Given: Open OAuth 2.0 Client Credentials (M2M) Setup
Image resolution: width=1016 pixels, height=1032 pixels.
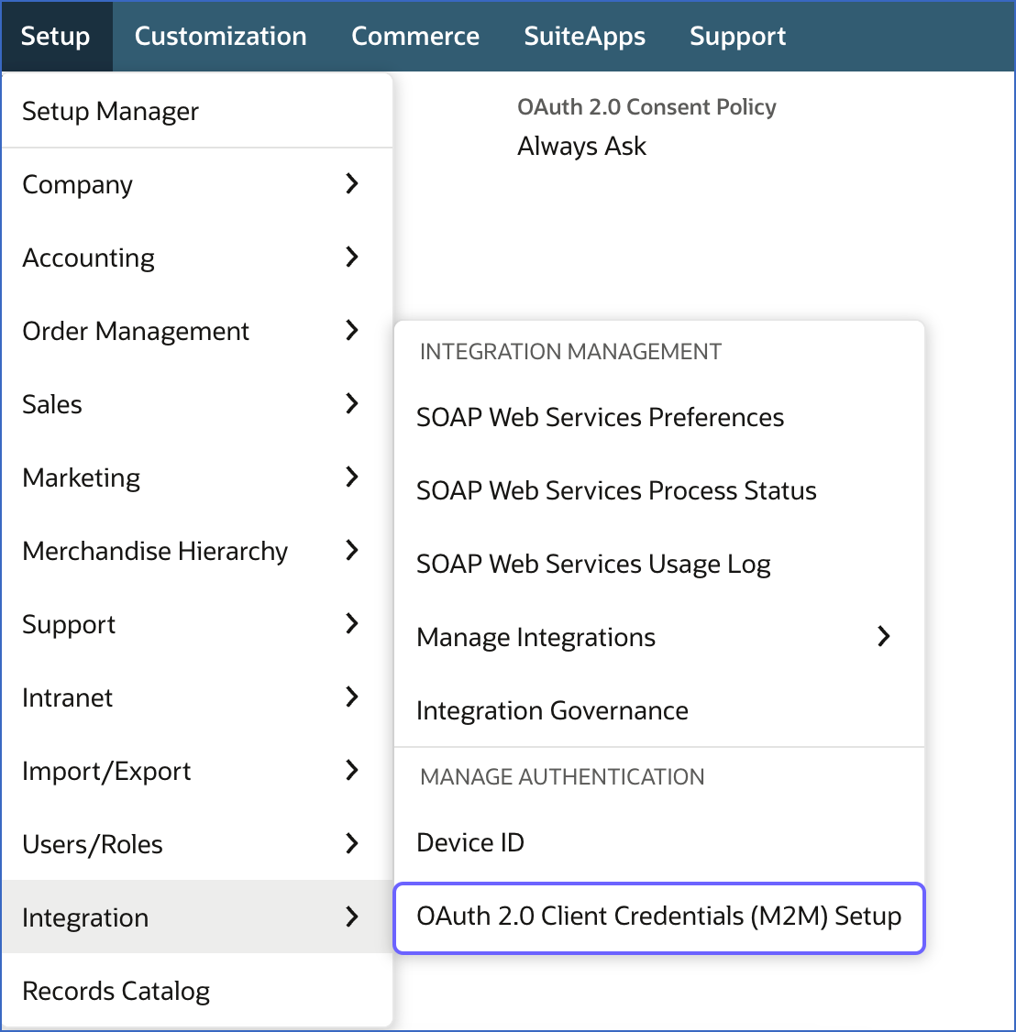Looking at the screenshot, I should click(x=658, y=917).
